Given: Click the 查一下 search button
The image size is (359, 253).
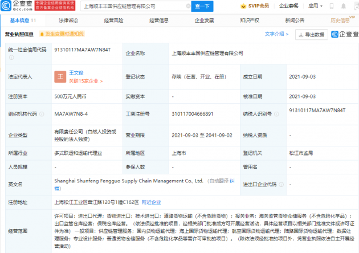Looking at the screenshot, I should click(202, 6).
